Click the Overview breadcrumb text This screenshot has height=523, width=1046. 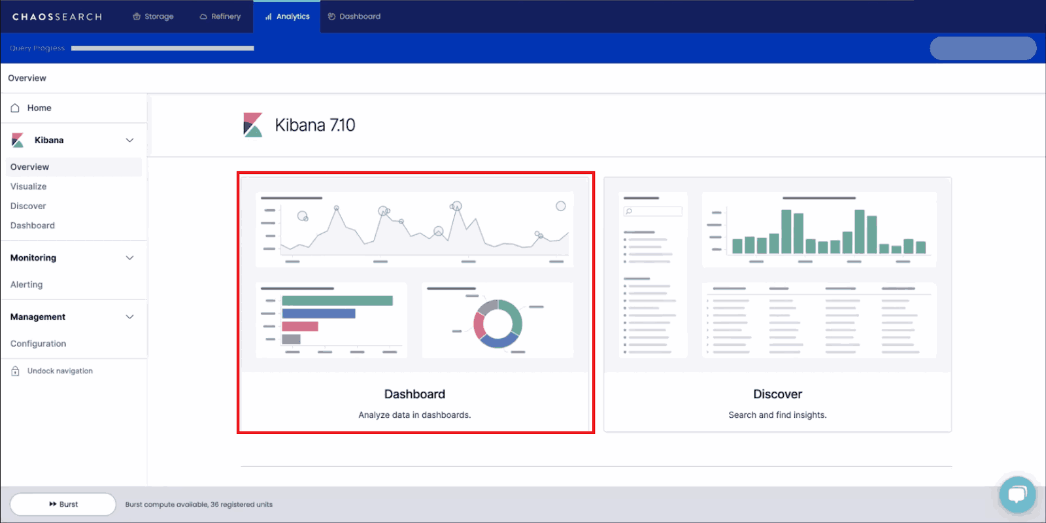click(27, 78)
